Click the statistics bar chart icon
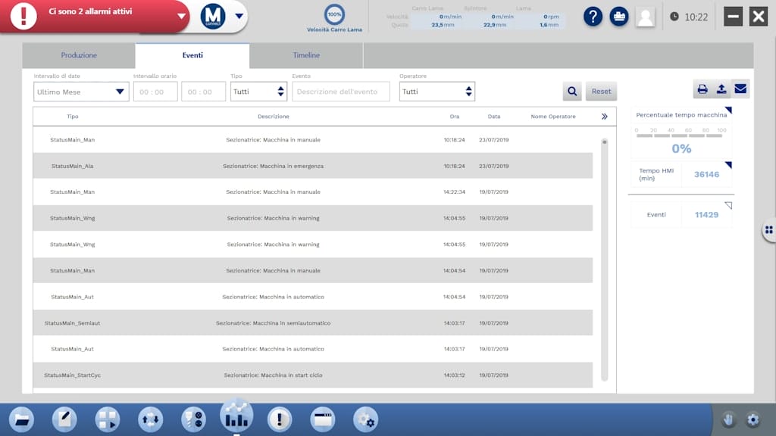 236,416
